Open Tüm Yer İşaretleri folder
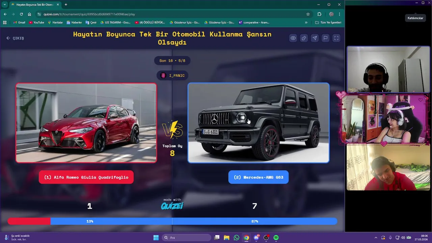This screenshot has width=432, height=243. [328, 23]
